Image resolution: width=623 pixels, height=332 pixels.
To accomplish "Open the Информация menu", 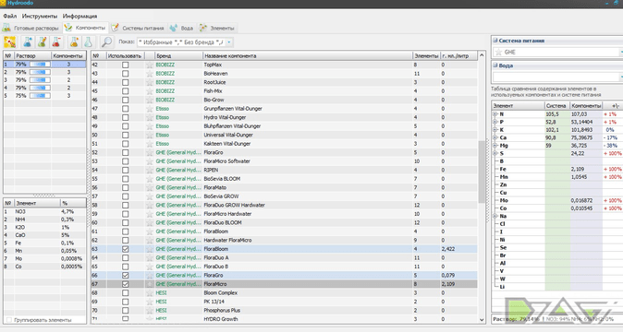I will click(x=79, y=17).
